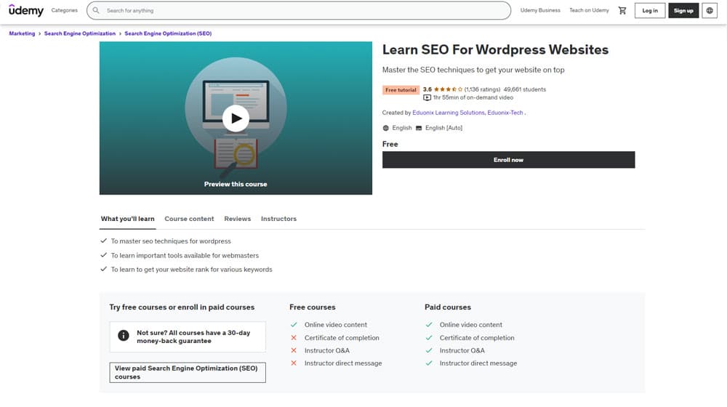The width and height of the screenshot is (727, 407).
Task: Click checkmark beside 'To learn to get your website rank'
Action: pyautogui.click(x=104, y=269)
